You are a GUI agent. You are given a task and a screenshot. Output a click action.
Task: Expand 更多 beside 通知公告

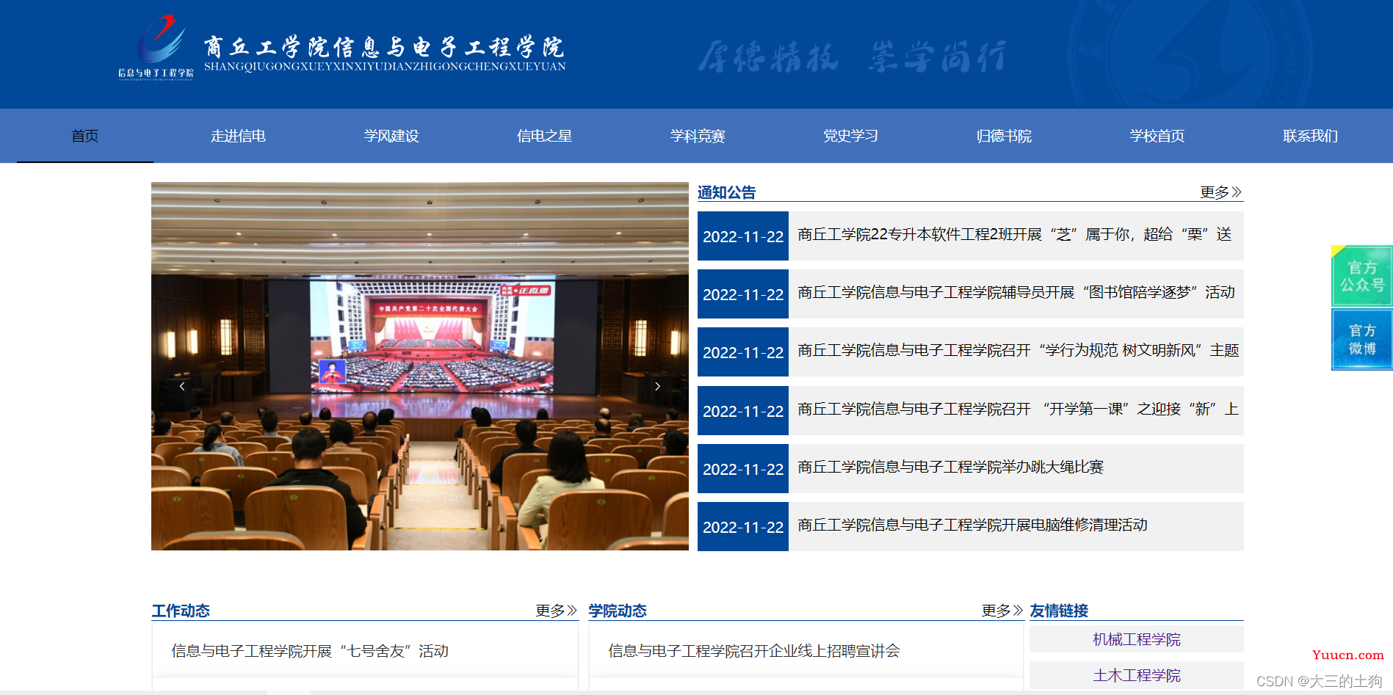[x=1220, y=192]
